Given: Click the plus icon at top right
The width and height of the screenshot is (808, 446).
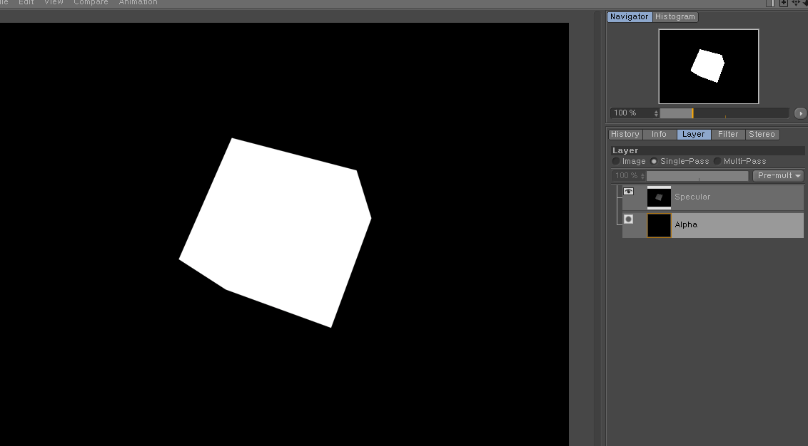Looking at the screenshot, I should point(784,3).
